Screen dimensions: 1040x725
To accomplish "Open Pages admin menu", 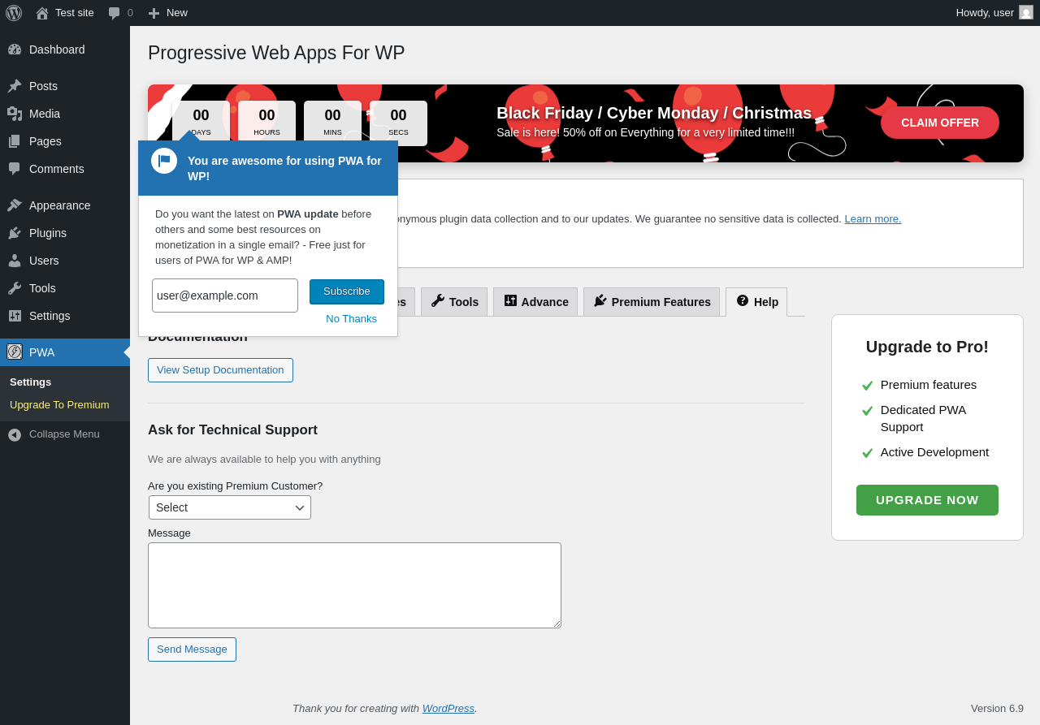I will pyautogui.click(x=65, y=141).
